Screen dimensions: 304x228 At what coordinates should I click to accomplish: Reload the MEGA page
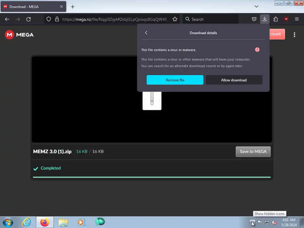28,19
